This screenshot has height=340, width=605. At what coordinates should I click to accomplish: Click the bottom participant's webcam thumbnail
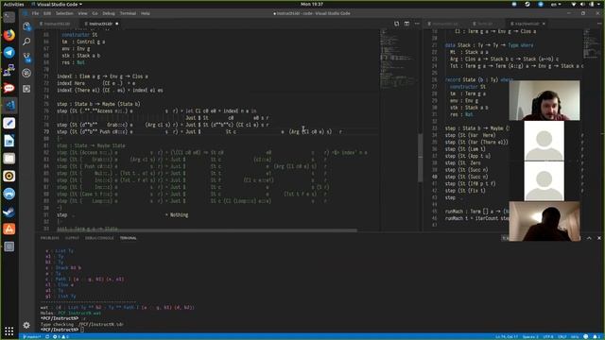[x=544, y=221]
